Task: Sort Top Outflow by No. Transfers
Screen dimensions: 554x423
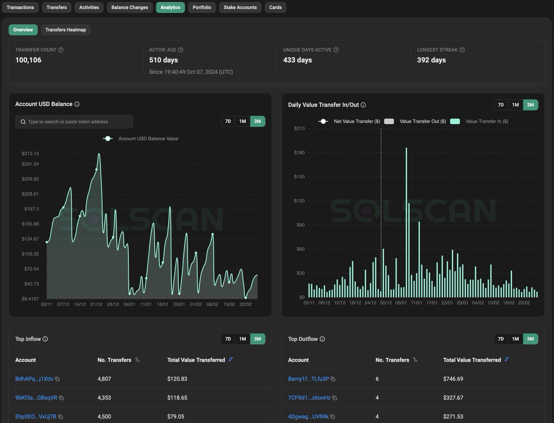Action: pos(415,360)
